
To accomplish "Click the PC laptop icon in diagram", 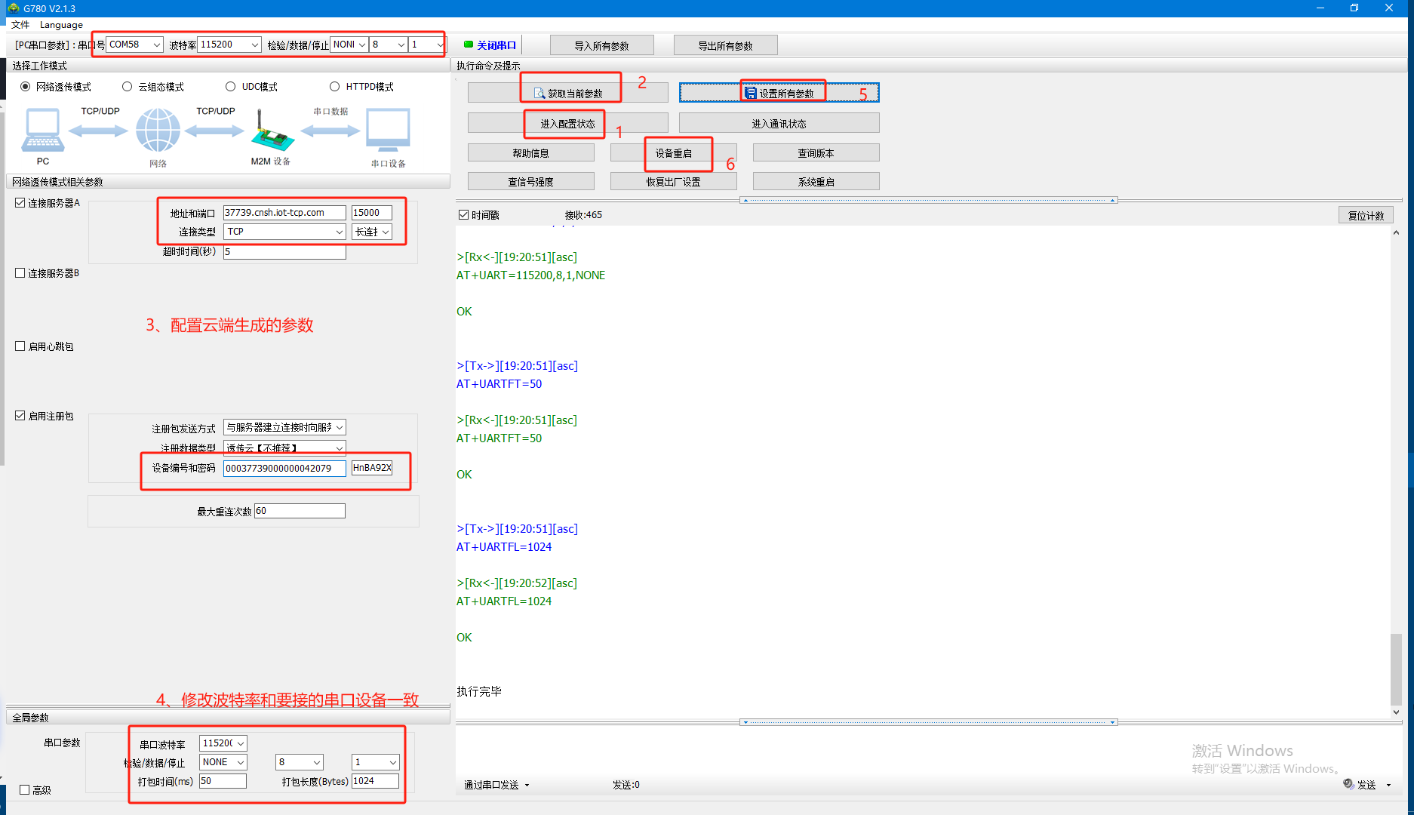I will pos(43,131).
